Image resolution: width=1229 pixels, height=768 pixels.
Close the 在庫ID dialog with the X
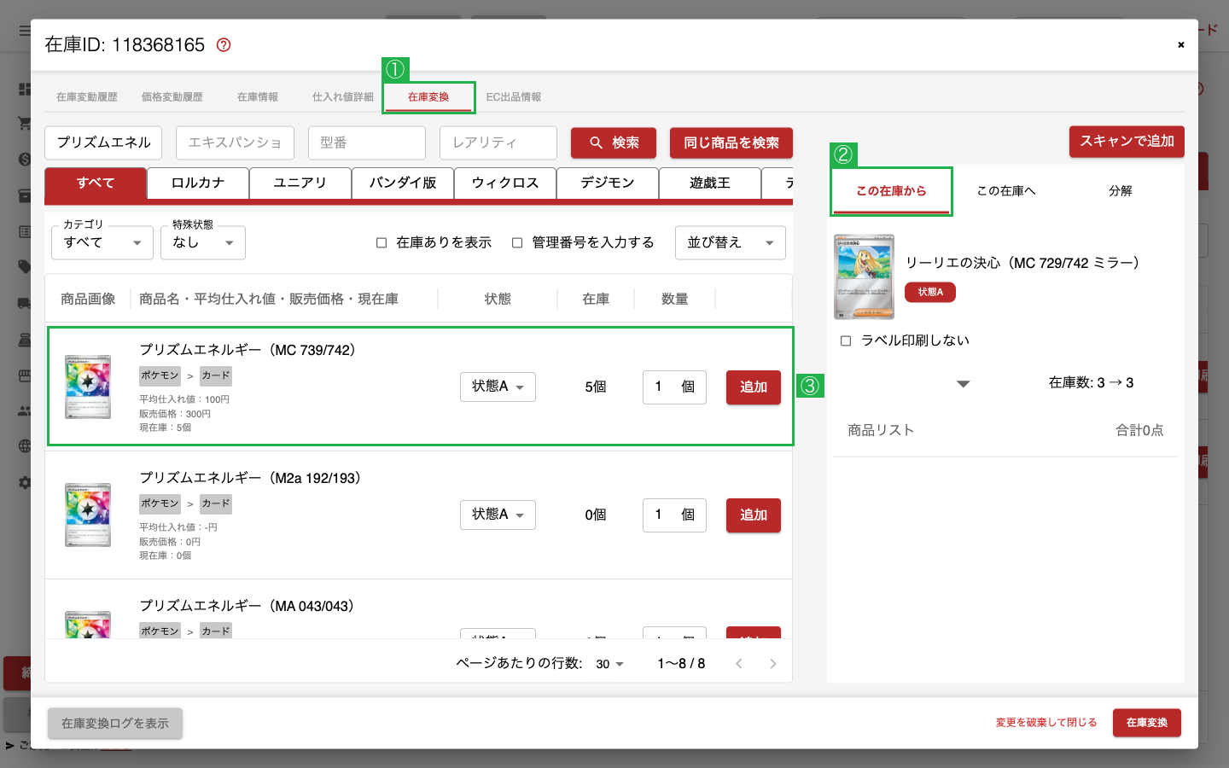pyautogui.click(x=1181, y=45)
